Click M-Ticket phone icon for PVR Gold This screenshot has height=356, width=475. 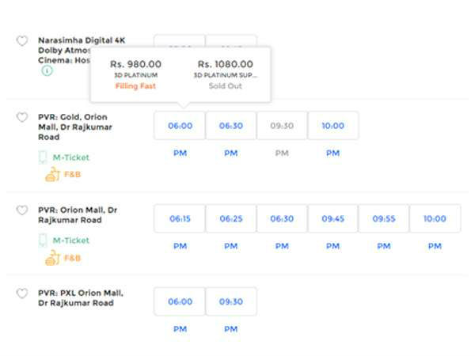pyautogui.click(x=44, y=157)
